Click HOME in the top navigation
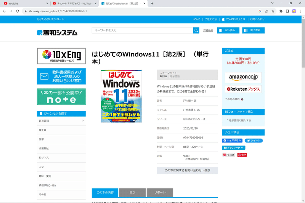 tap(196, 19)
